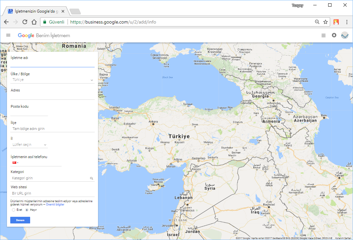The image size is (353, 240).
Task: Click the Türkiye label on map
Action: [x=179, y=136]
